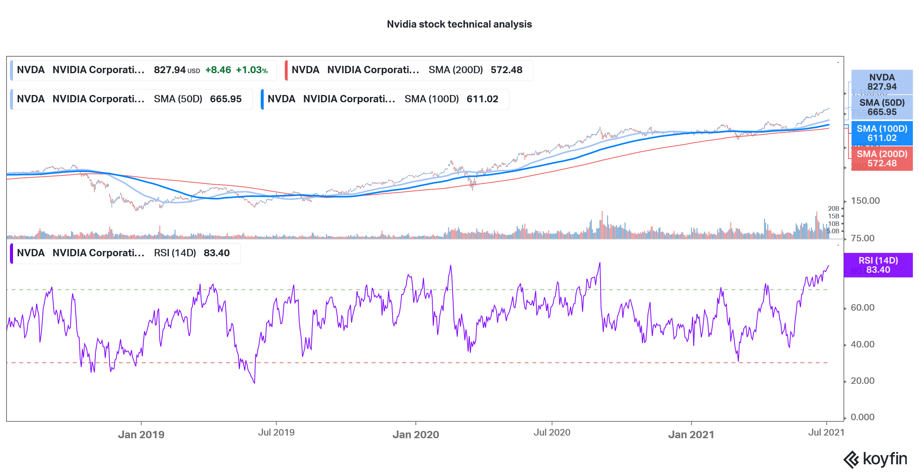Image resolution: width=919 pixels, height=475 pixels.
Task: Click the NVDA 827.94 axis price tag
Action: tap(882, 82)
